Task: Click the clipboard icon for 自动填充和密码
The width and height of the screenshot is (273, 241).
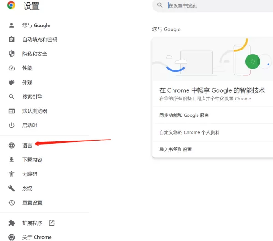Action: pyautogui.click(x=11, y=40)
